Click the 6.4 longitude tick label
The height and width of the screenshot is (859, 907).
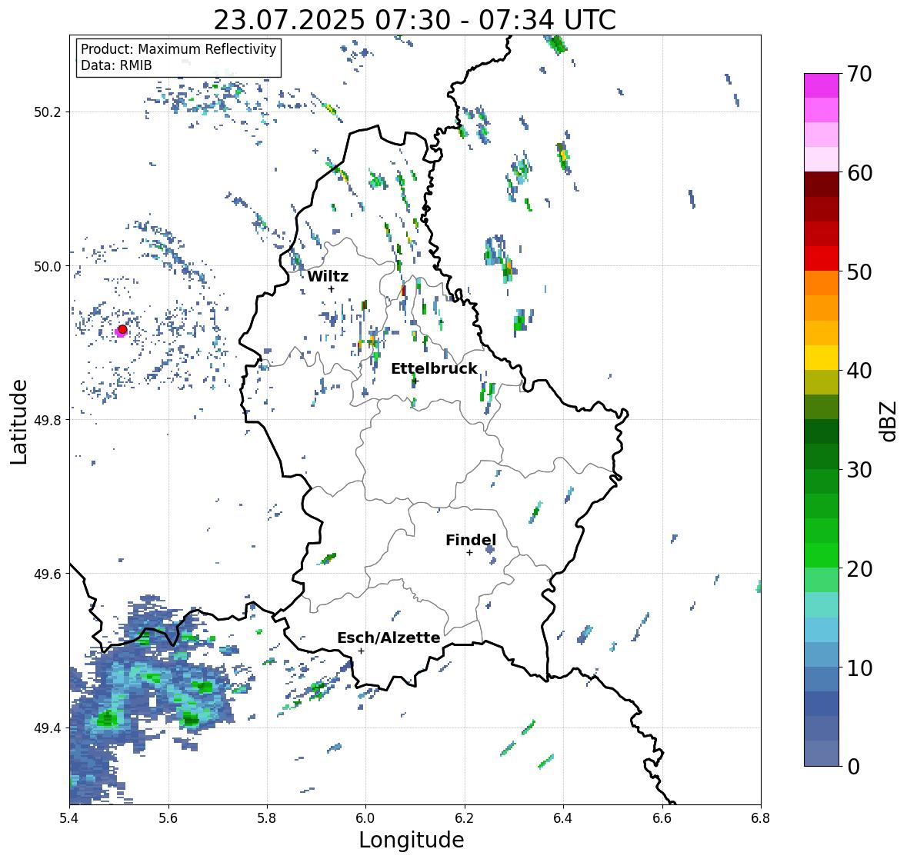coord(563,818)
